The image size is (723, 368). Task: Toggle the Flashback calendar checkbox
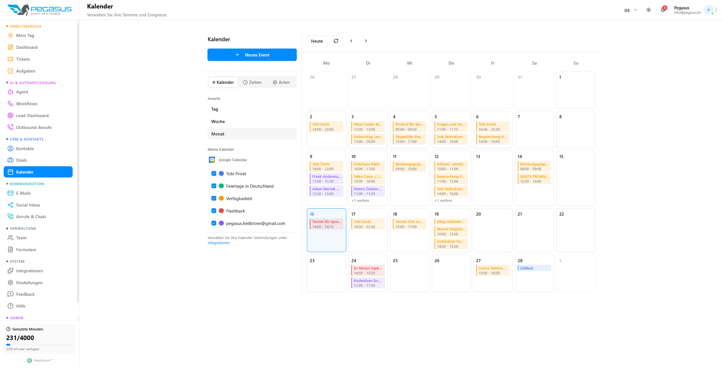(x=214, y=211)
